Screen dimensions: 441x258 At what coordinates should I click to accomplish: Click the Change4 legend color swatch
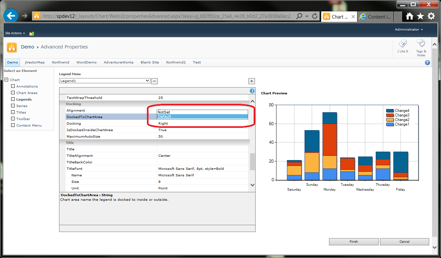click(390, 111)
